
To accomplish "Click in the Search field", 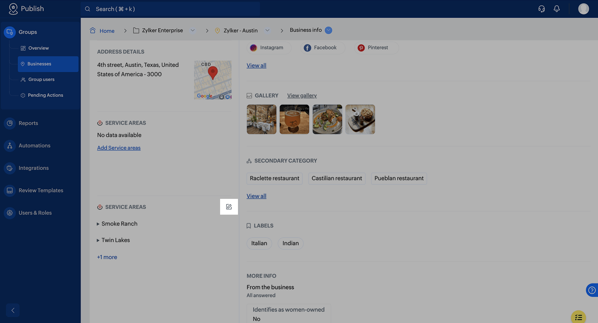I will (x=170, y=9).
